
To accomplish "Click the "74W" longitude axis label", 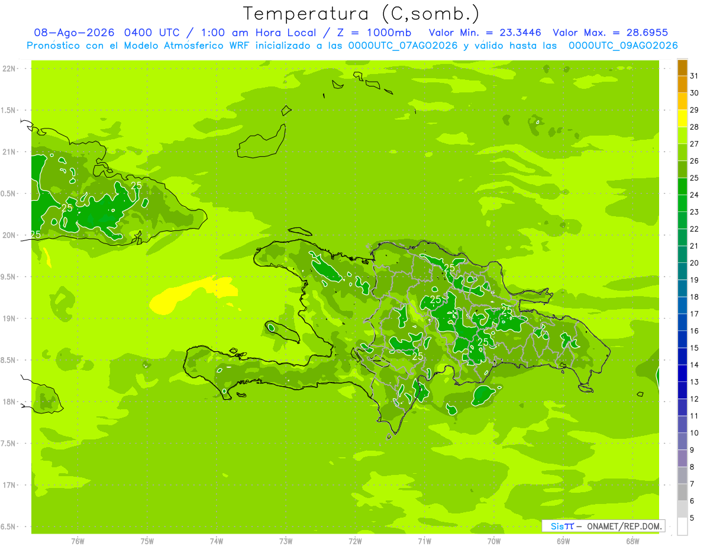I will tap(217, 541).
